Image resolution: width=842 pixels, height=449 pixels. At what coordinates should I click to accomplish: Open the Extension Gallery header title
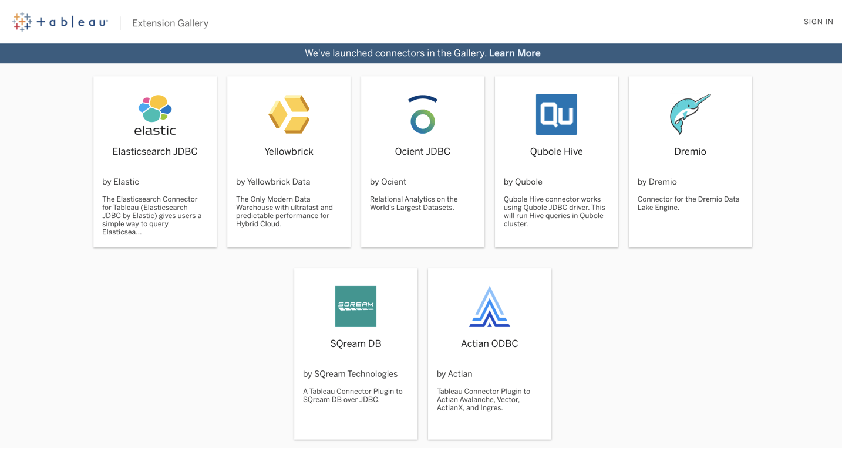coord(170,23)
